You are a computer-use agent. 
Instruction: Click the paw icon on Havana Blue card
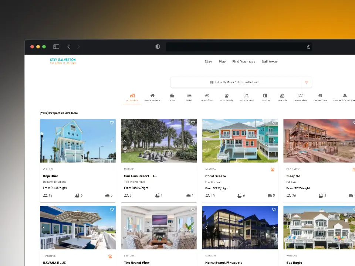(x=110, y=256)
